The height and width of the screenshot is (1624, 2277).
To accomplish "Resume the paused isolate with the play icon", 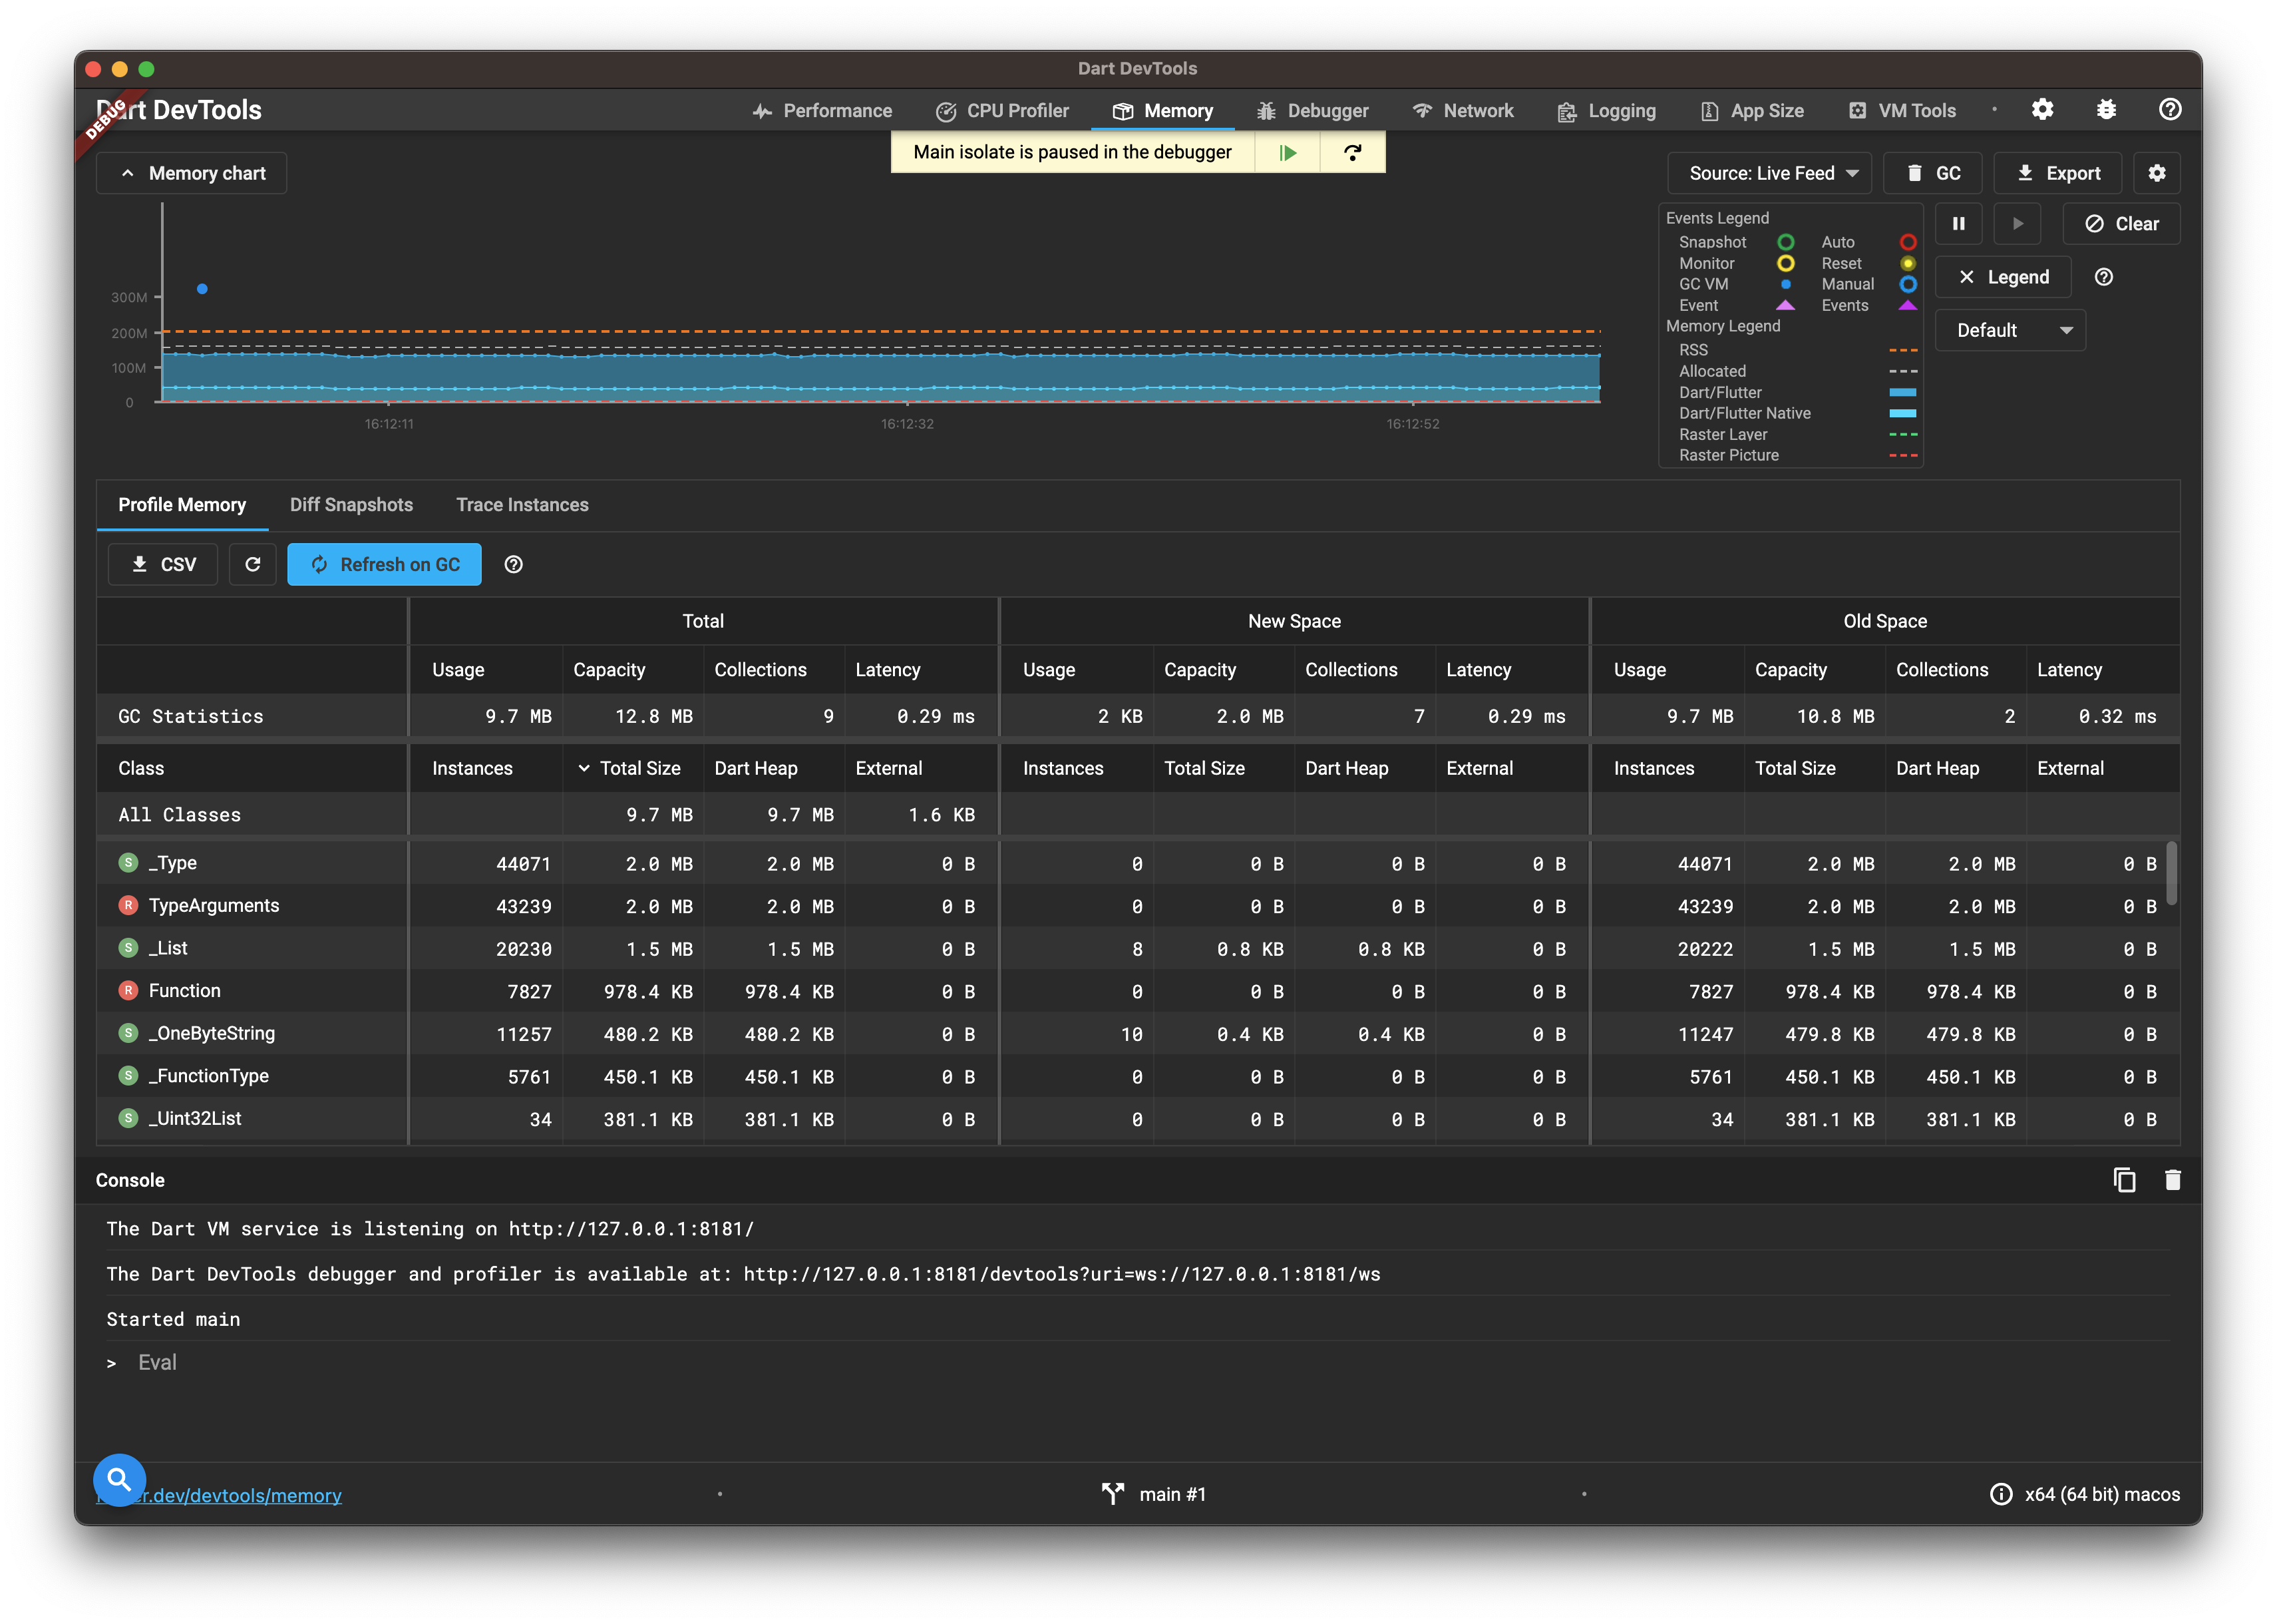I will click(x=1288, y=153).
